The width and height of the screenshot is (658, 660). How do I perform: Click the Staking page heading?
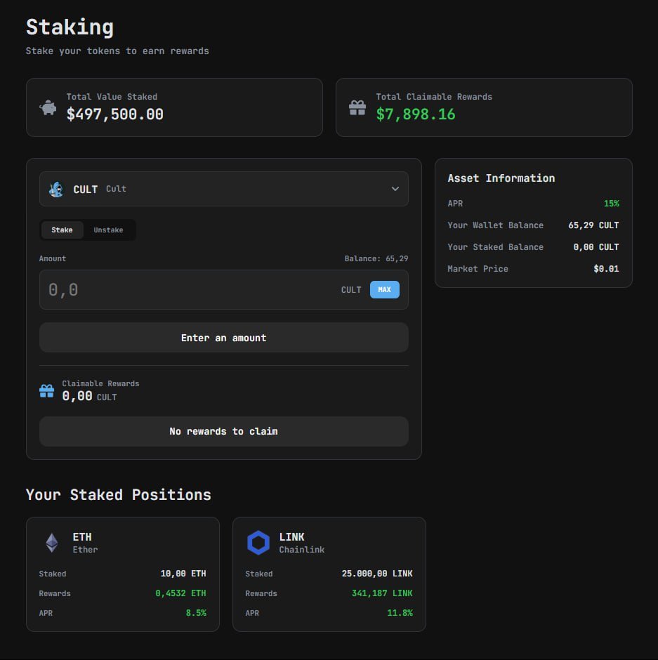click(70, 27)
